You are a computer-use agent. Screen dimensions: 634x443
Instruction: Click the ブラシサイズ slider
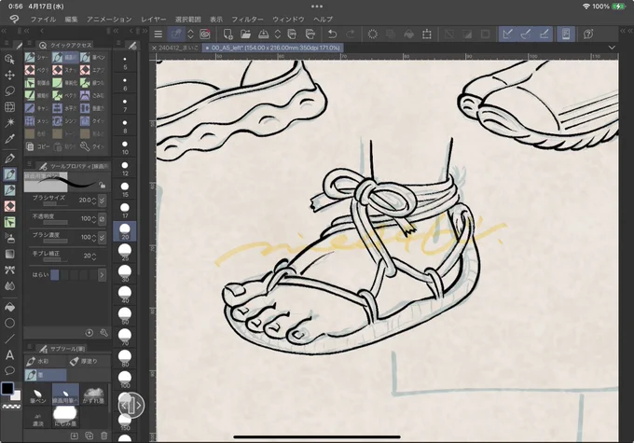pos(55,204)
